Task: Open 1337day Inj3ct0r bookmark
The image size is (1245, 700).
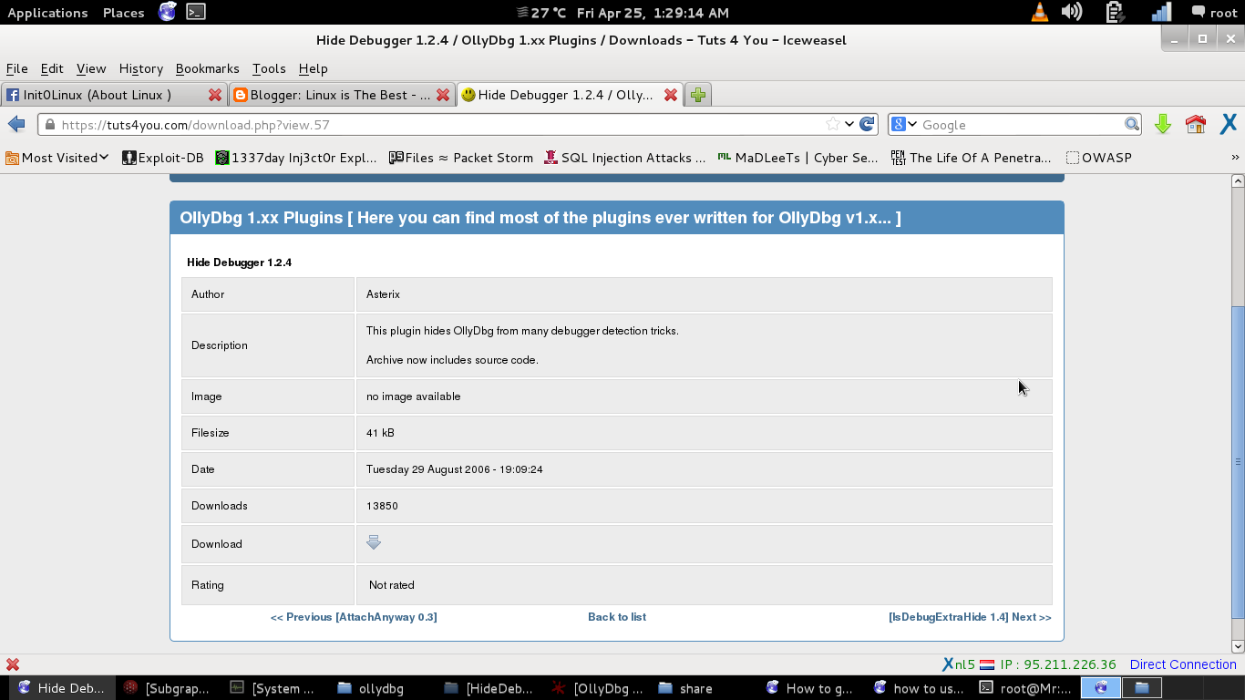Action: tap(295, 158)
